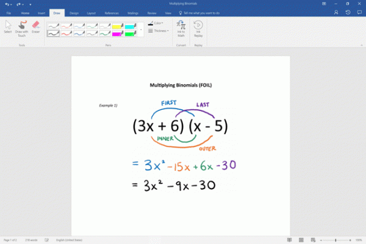Click Page 1 of 2 status
The height and width of the screenshot is (244, 366).
point(10,240)
